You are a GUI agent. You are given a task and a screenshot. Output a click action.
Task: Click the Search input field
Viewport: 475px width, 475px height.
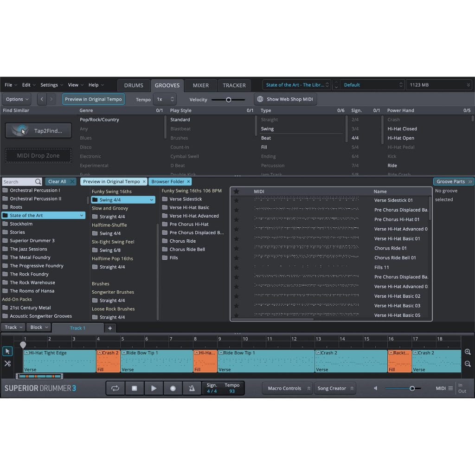click(19, 182)
